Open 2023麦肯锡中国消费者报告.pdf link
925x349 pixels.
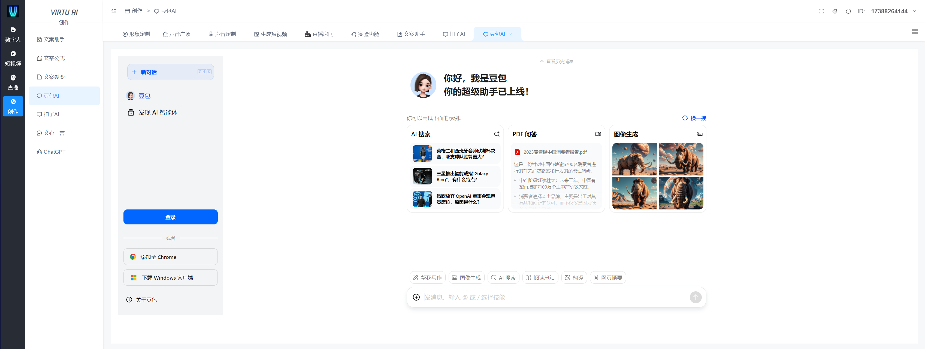[555, 152]
